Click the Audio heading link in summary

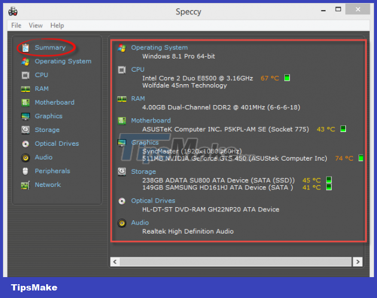point(139,223)
